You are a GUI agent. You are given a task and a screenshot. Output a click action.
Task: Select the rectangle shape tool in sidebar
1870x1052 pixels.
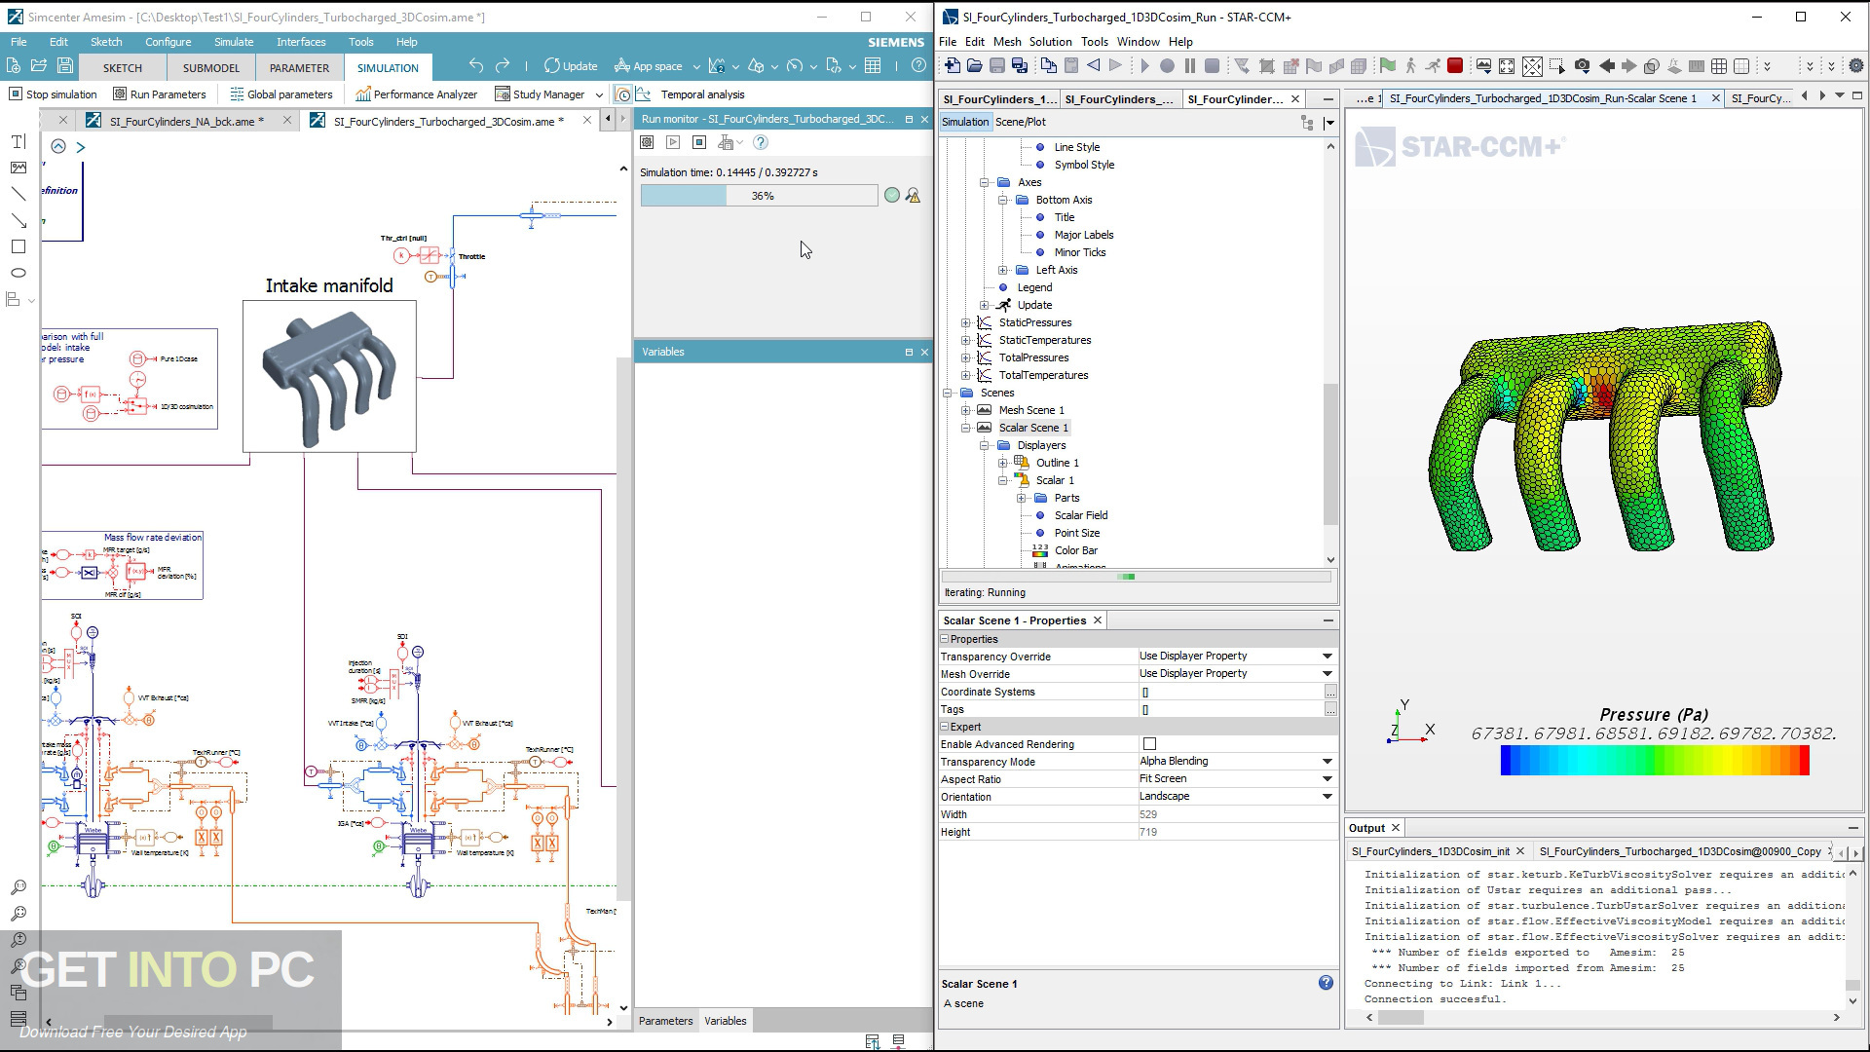(18, 246)
